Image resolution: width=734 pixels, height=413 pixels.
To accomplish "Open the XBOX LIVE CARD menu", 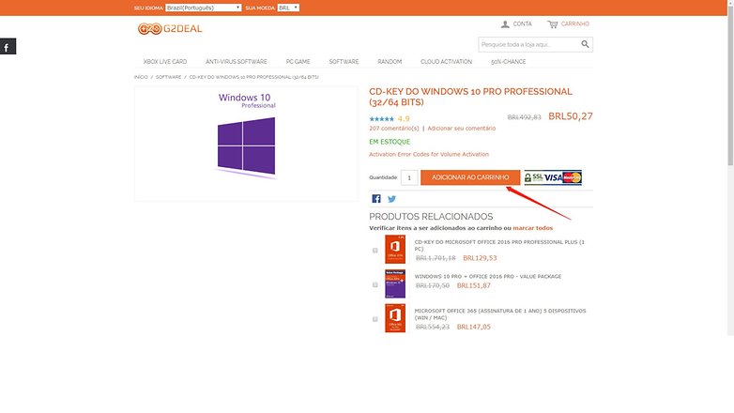I will (165, 62).
